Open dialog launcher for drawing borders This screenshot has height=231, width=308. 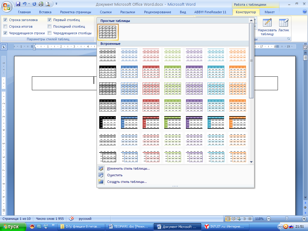tap(288, 39)
